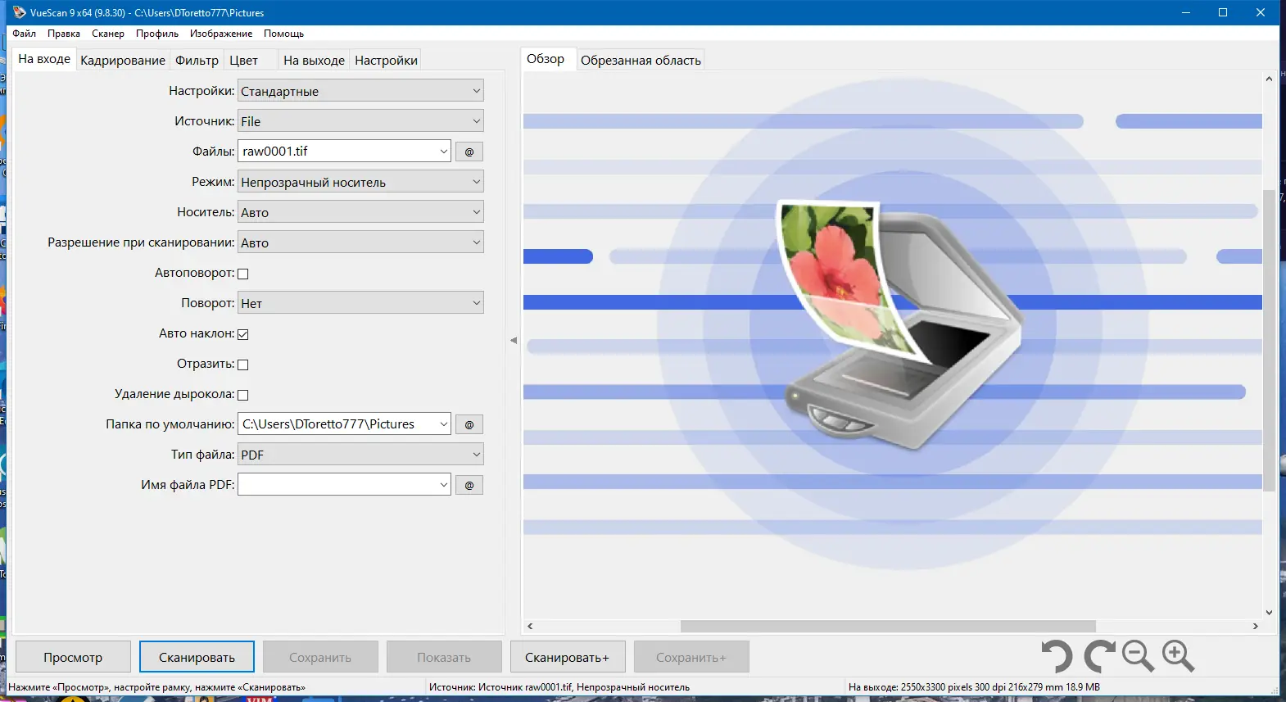Click the horizontal scrollbar thumb under preview
Viewport: 1286px width, 702px height.
(x=888, y=626)
